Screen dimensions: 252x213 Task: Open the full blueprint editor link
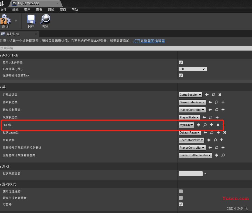click(149, 41)
